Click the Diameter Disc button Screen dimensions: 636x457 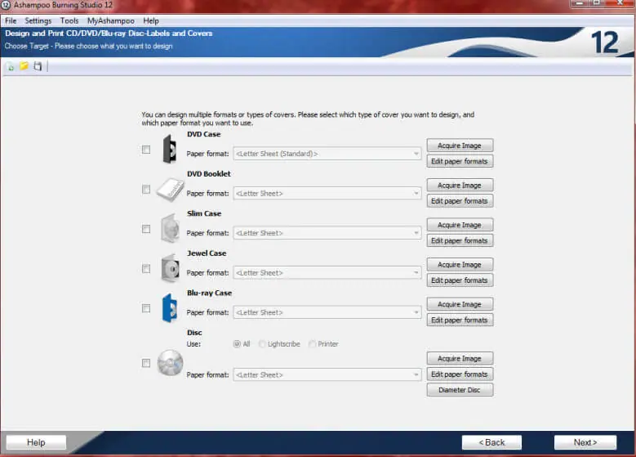pyautogui.click(x=460, y=390)
